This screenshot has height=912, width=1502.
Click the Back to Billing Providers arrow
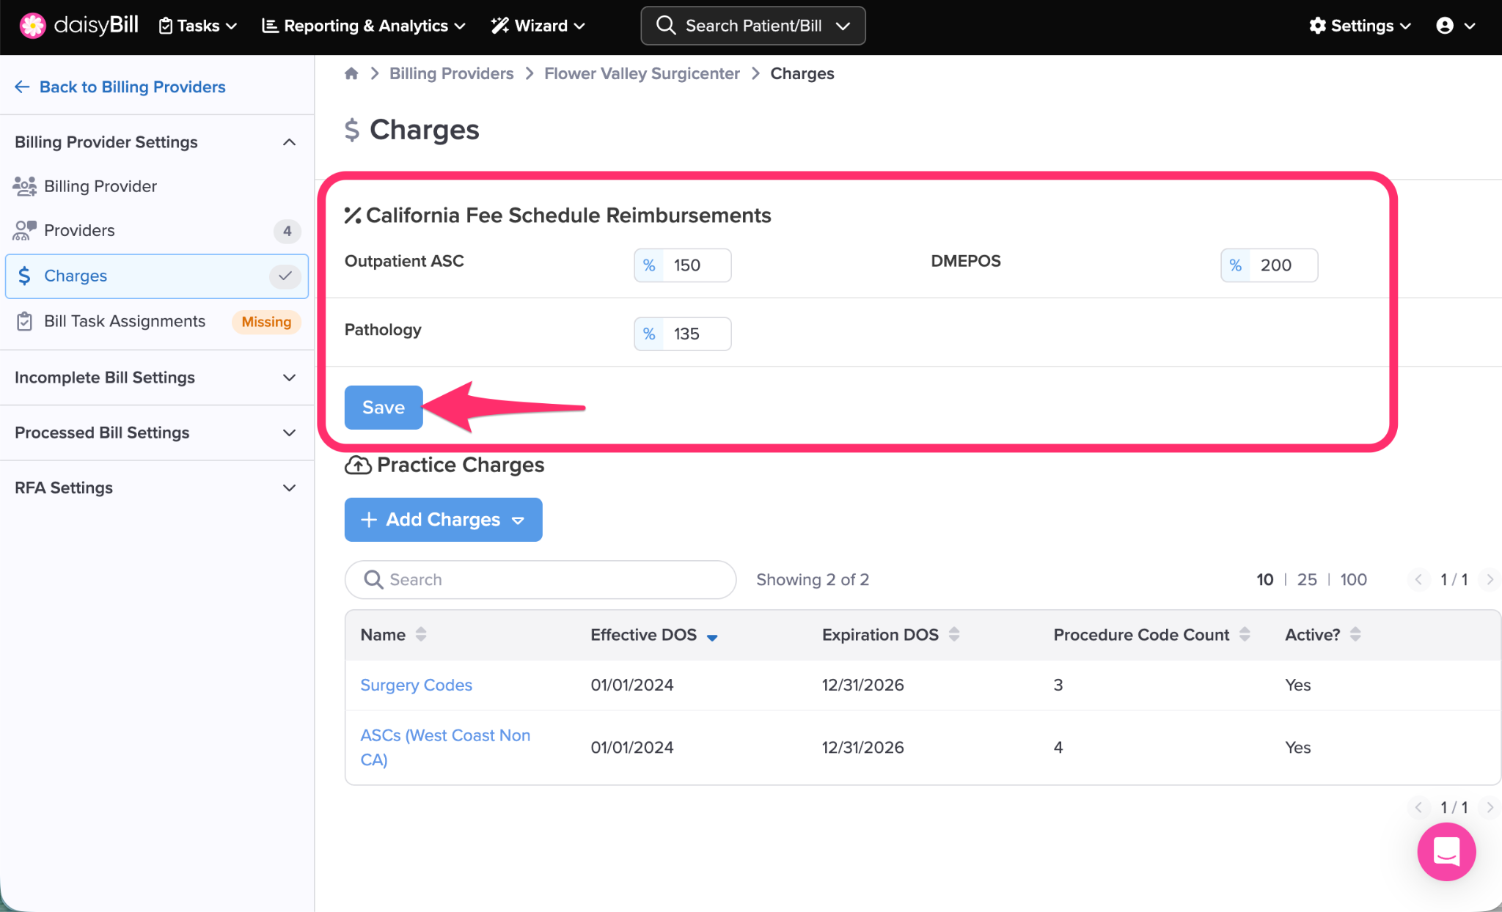pyautogui.click(x=22, y=87)
